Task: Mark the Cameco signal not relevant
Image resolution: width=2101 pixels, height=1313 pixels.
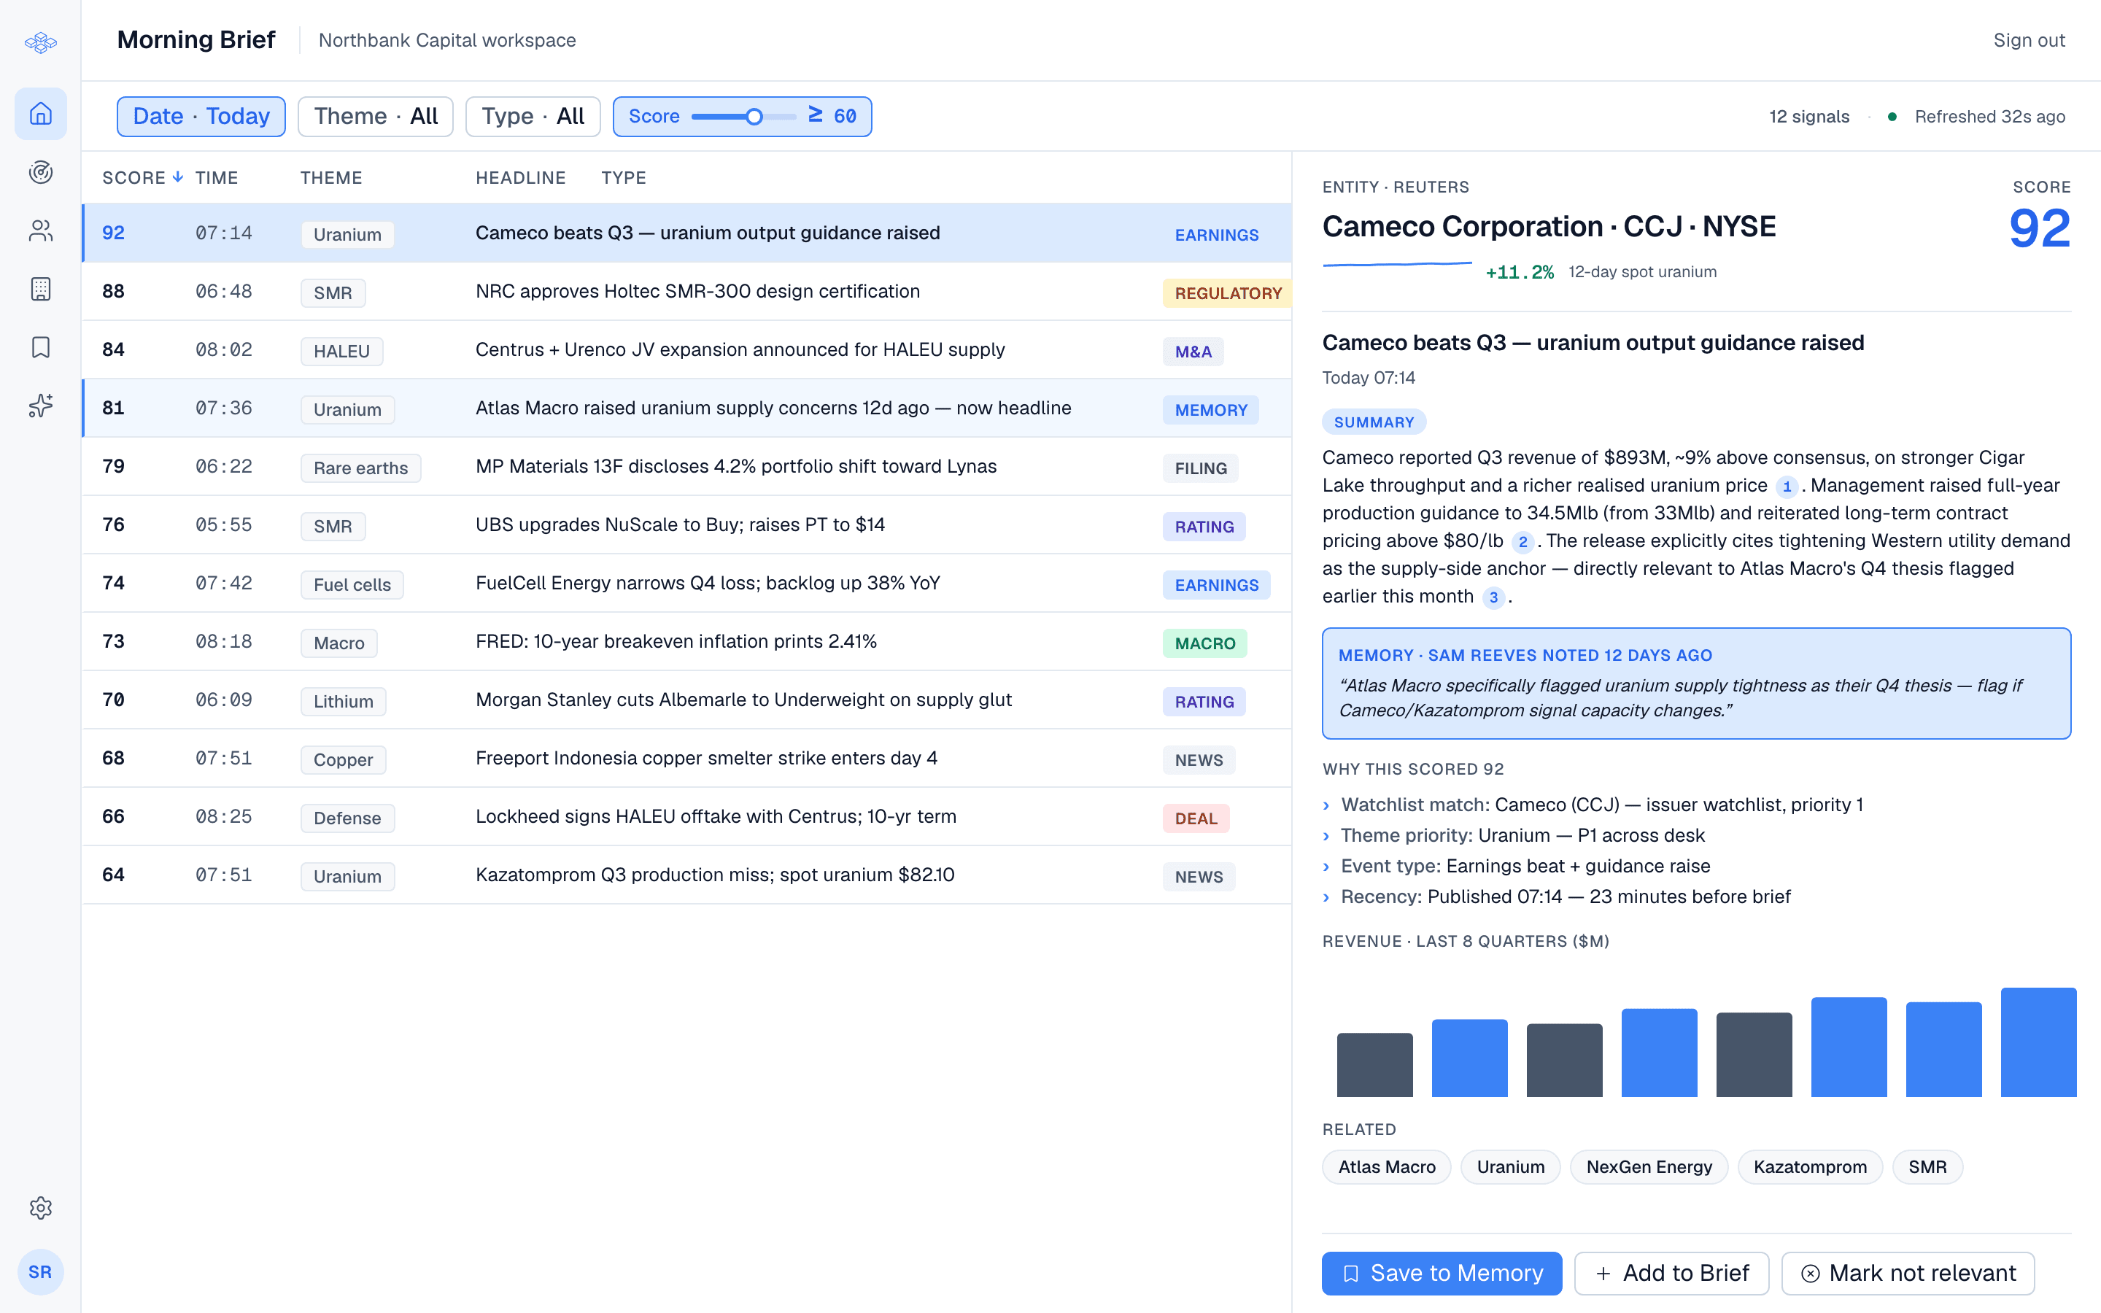Action: 1908,1273
